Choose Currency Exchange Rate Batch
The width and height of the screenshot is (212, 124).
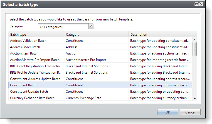click(x=100, y=98)
